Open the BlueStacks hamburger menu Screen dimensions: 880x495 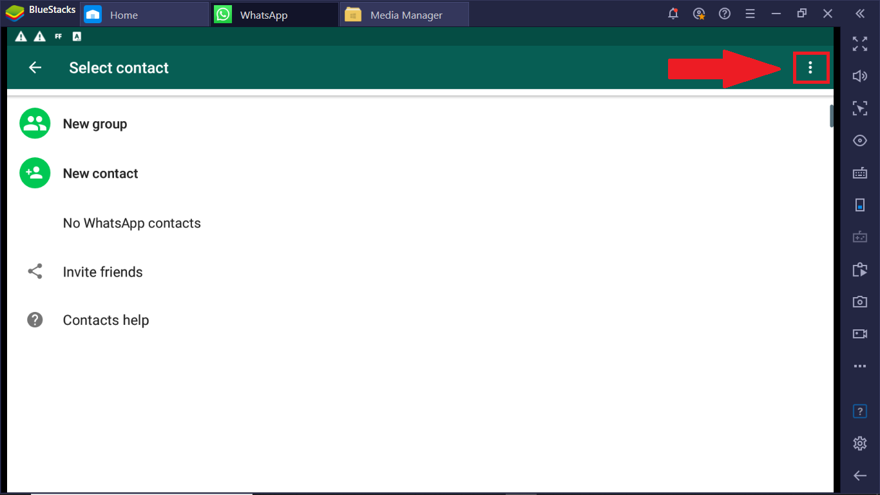coord(750,14)
